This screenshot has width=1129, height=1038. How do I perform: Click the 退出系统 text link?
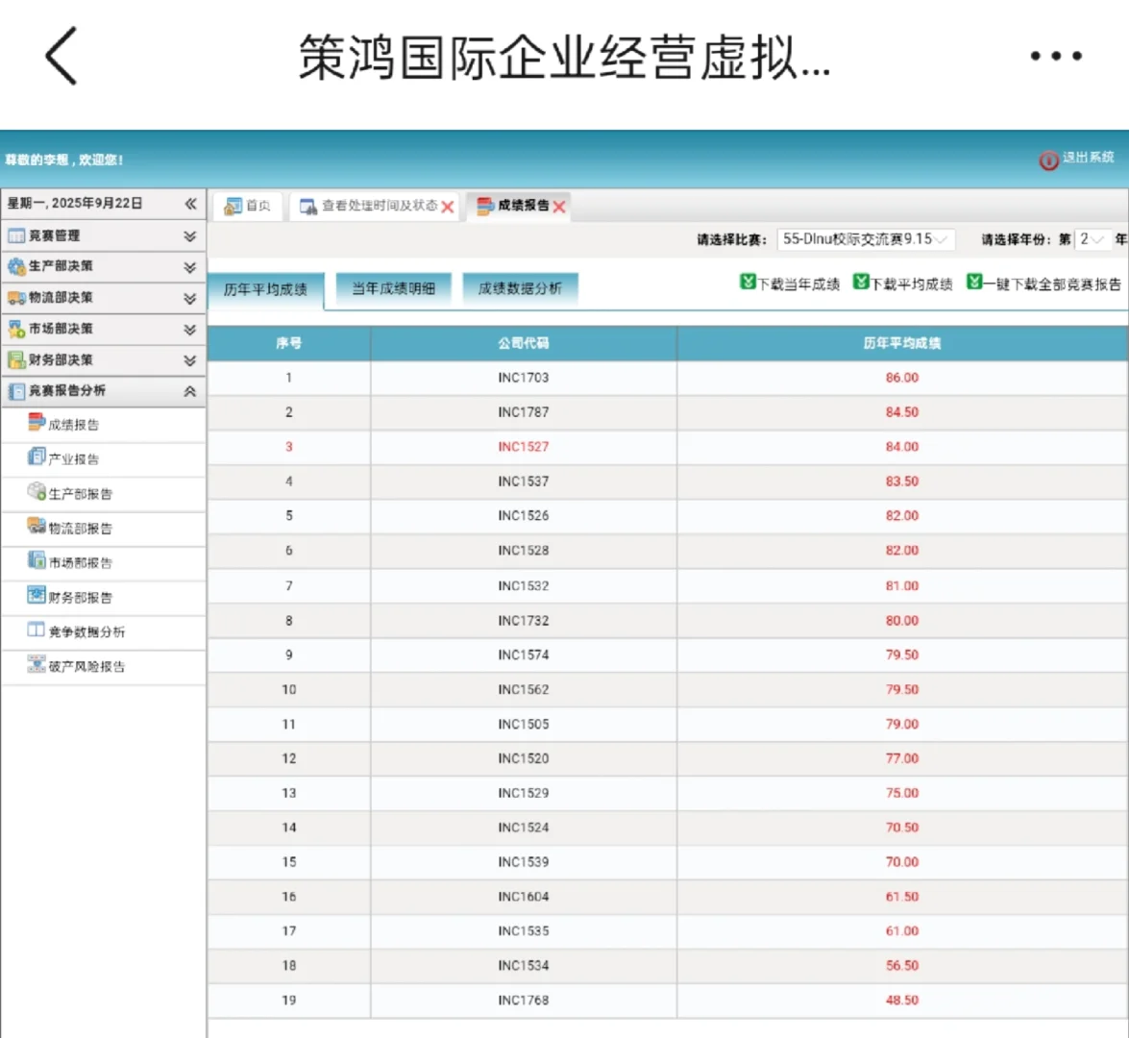point(1088,157)
